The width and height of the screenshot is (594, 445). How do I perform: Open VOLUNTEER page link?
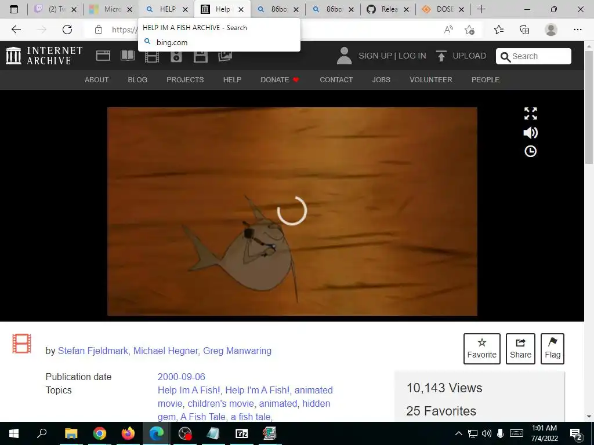[431, 80]
